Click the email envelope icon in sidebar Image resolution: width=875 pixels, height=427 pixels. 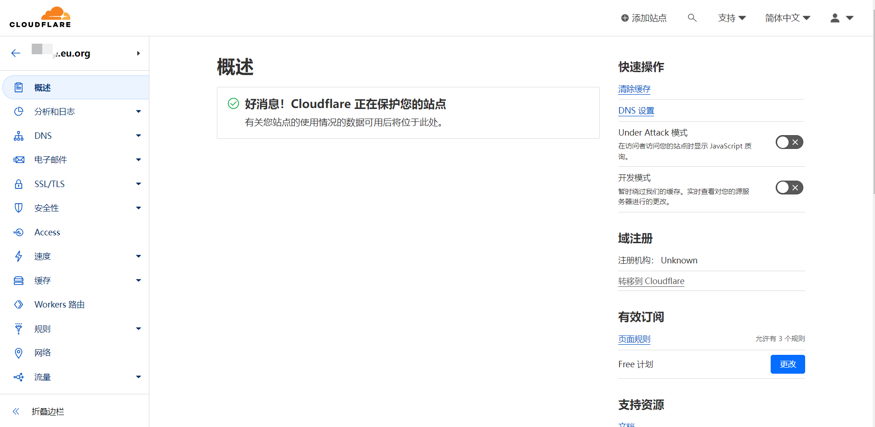(18, 160)
